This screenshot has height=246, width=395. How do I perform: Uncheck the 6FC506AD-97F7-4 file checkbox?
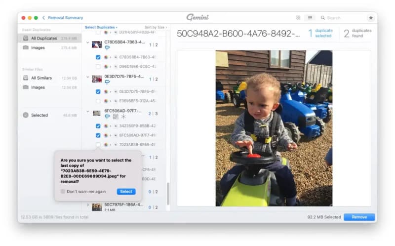tap(98, 135)
